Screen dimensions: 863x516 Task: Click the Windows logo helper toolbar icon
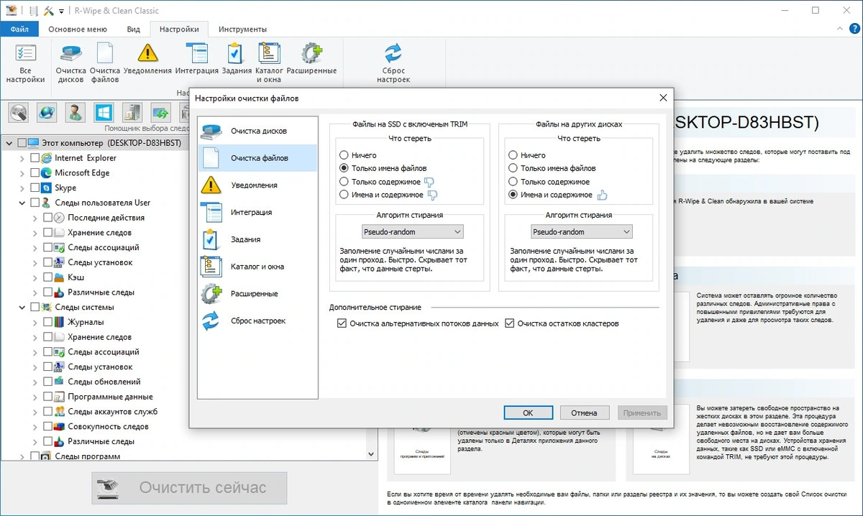(104, 113)
